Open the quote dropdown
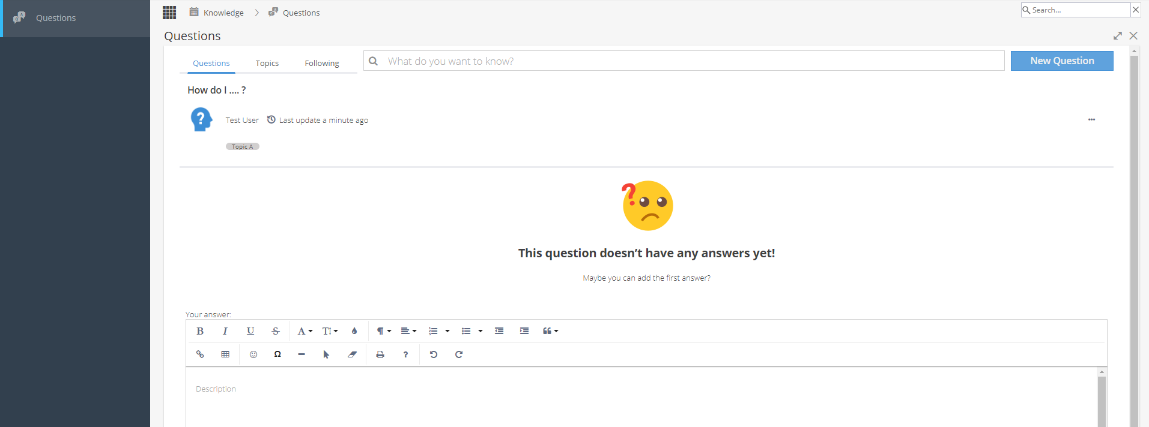 551,331
